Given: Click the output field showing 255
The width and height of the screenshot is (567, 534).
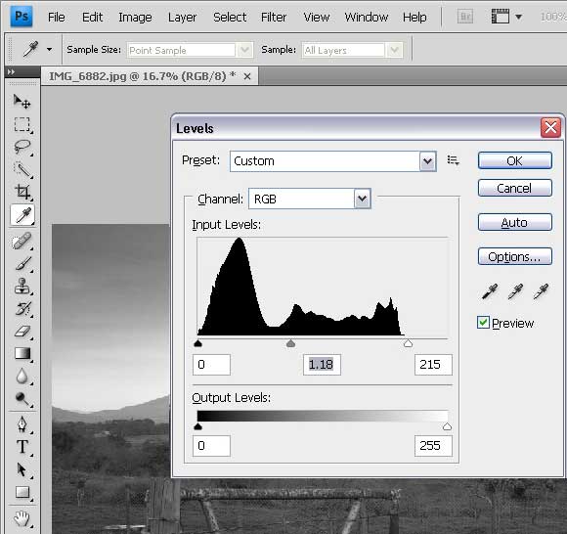Looking at the screenshot, I should pos(433,446).
